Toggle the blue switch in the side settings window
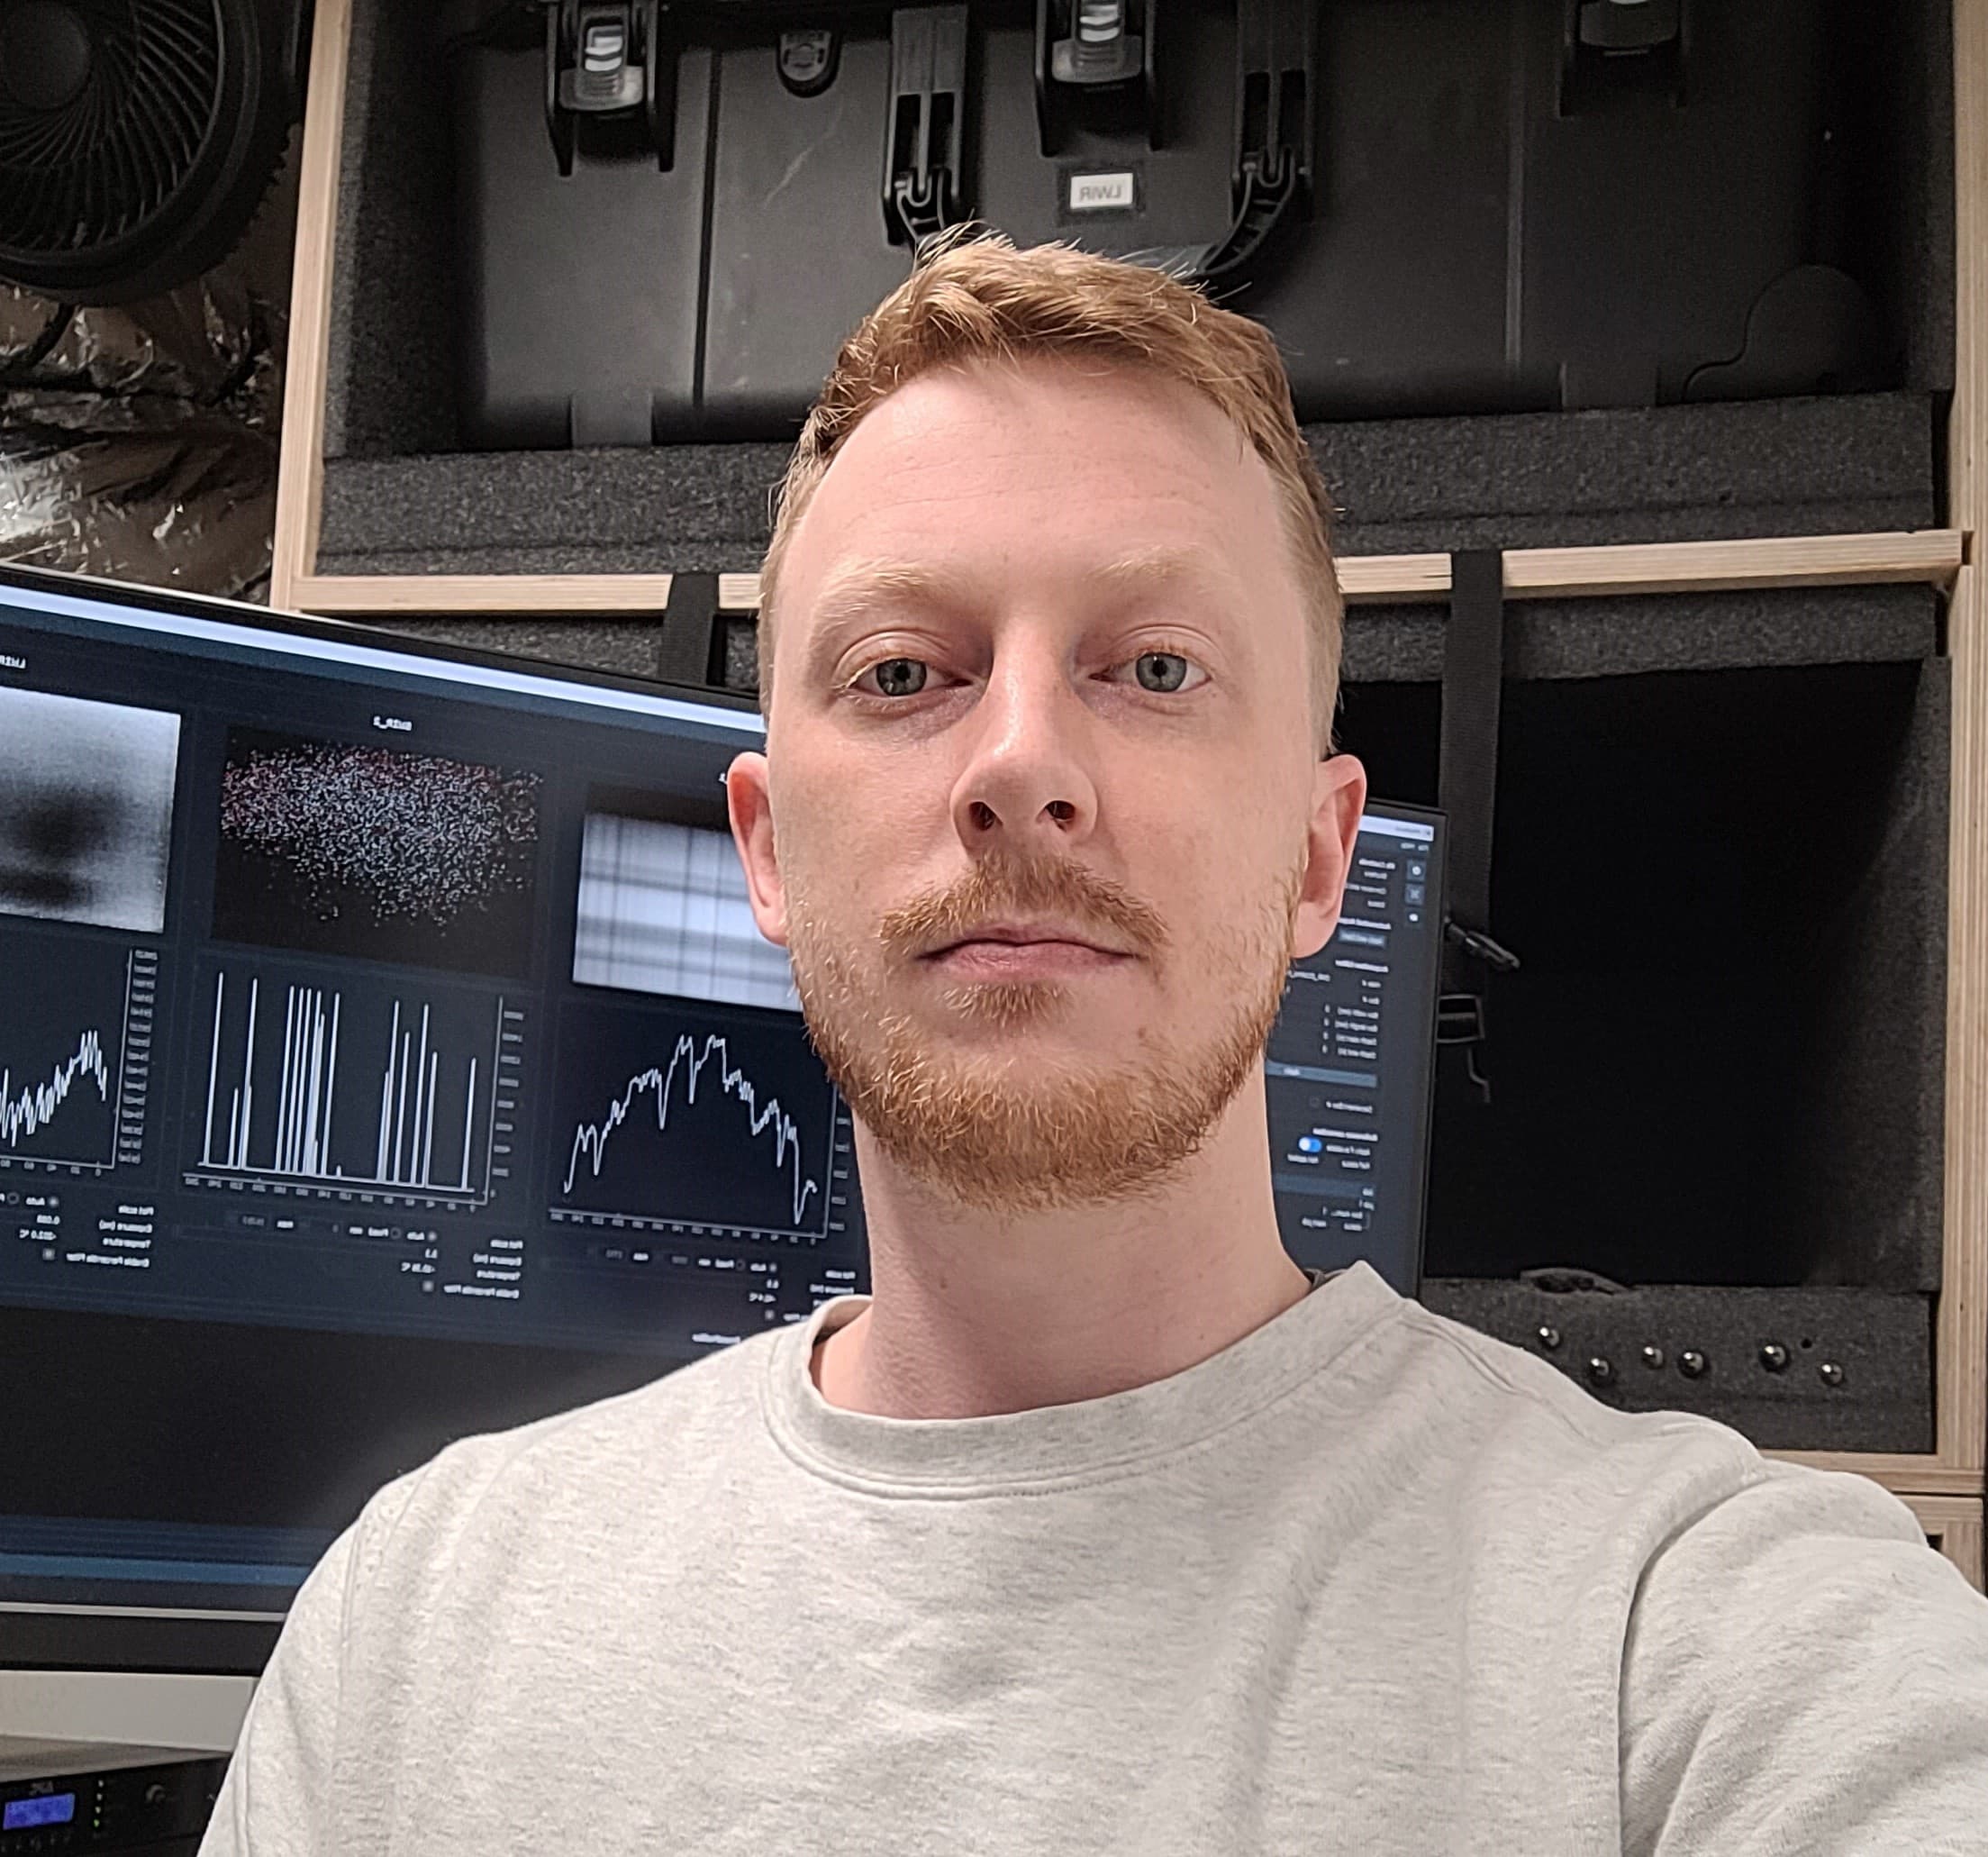 (x=1310, y=1145)
